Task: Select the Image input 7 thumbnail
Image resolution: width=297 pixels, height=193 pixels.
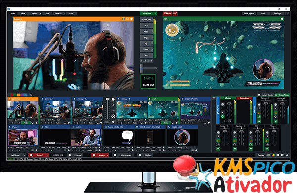Action: [x=23, y=138]
